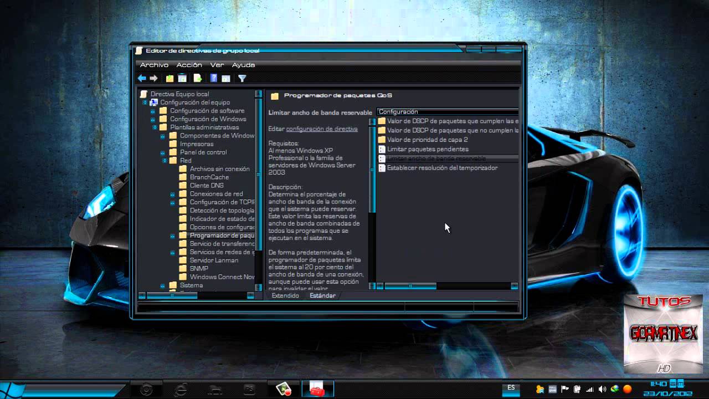The image size is (709, 399).
Task: Click the up-one-level folder toolbar icon
Action: [x=170, y=79]
